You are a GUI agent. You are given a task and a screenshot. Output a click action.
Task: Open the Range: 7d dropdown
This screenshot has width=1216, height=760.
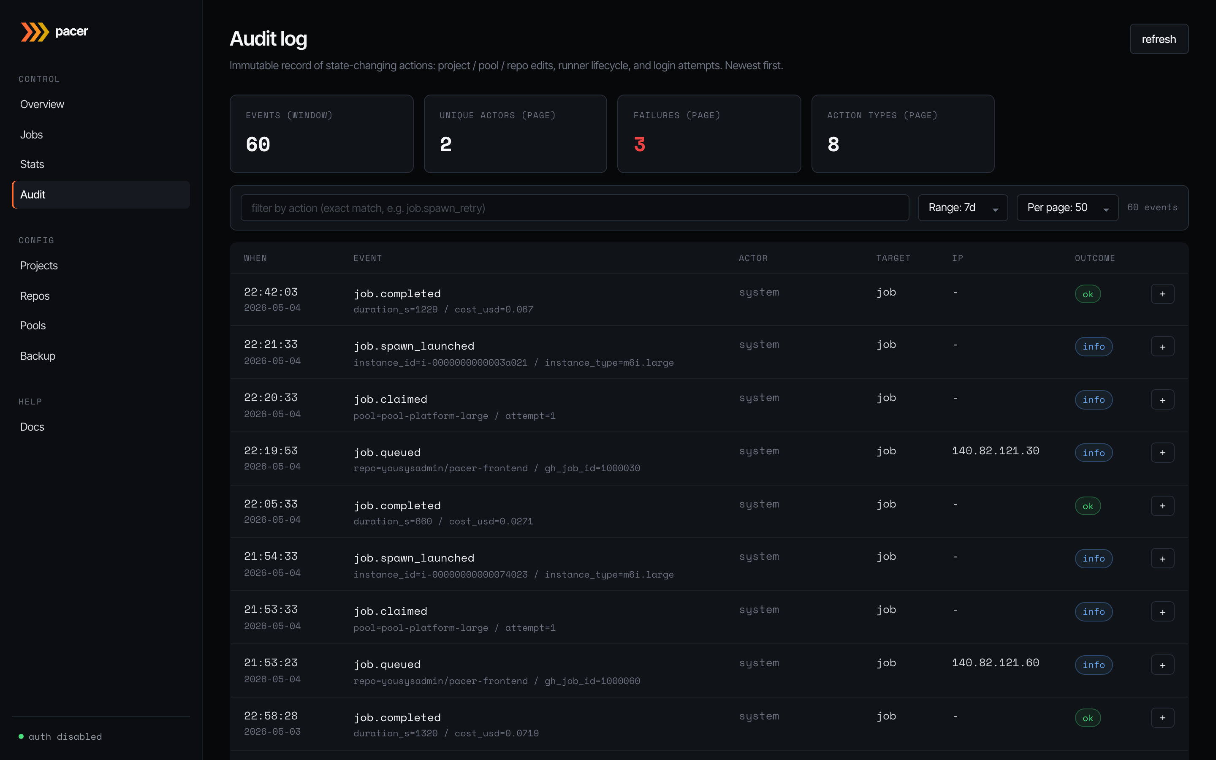click(963, 208)
